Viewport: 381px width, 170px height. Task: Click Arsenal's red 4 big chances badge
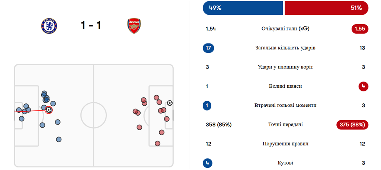(363, 86)
